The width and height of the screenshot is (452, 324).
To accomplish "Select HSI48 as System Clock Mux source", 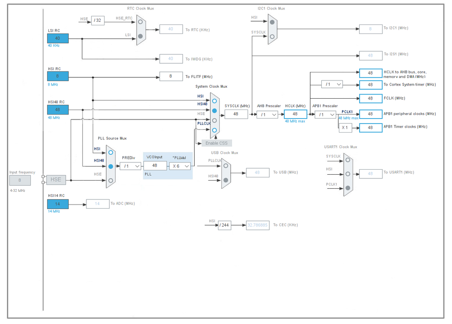I will point(214,111).
